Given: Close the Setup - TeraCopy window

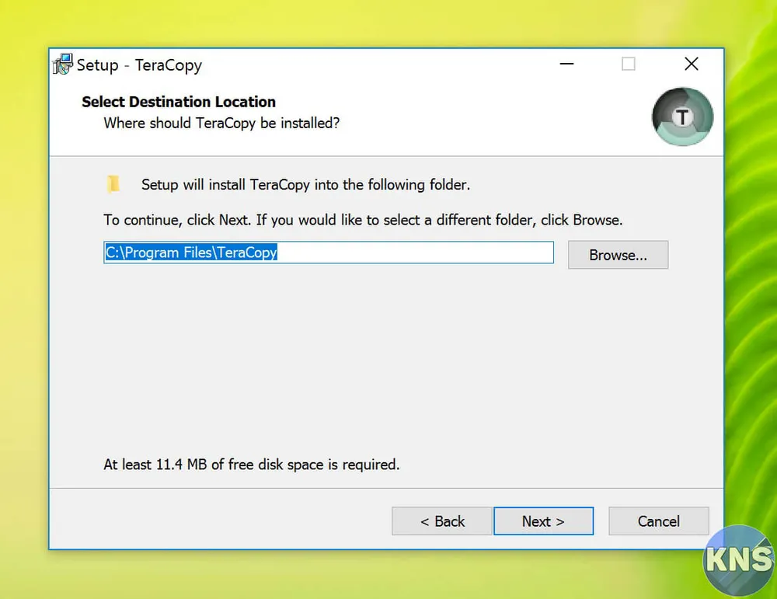Looking at the screenshot, I should tap(692, 64).
